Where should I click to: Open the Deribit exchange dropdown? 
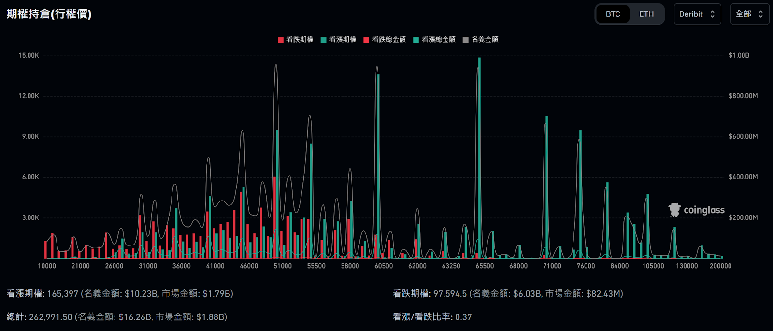click(697, 14)
